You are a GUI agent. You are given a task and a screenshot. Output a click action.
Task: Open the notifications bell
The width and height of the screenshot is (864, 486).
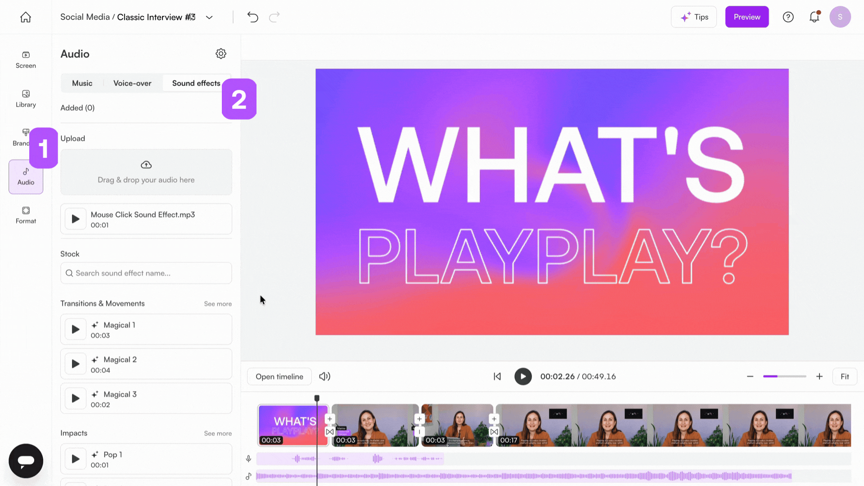[x=814, y=17]
